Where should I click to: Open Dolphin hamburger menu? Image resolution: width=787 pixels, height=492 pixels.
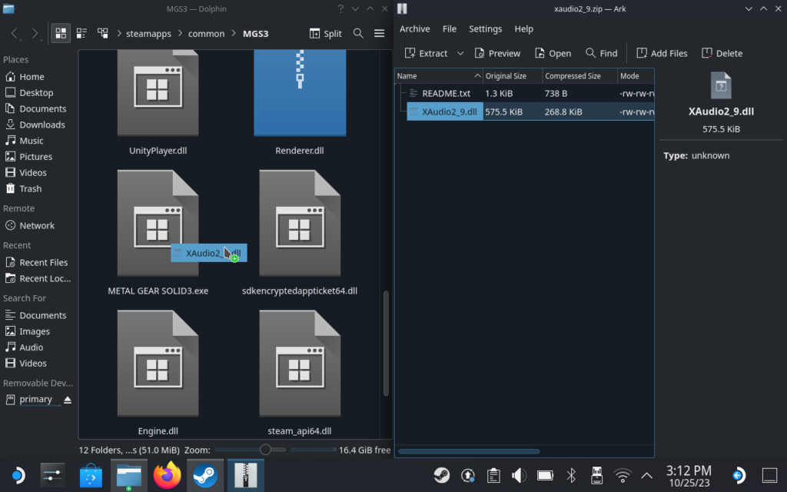point(379,34)
